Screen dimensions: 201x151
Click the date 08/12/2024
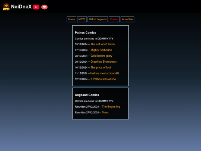pyautogui.click(x=81, y=56)
